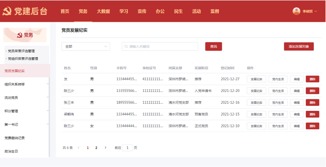
Task: Open user account dropdown for 李键辉
Action: [310, 11]
